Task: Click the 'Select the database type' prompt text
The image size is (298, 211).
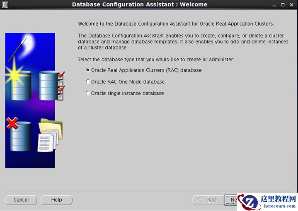Action: [156, 60]
